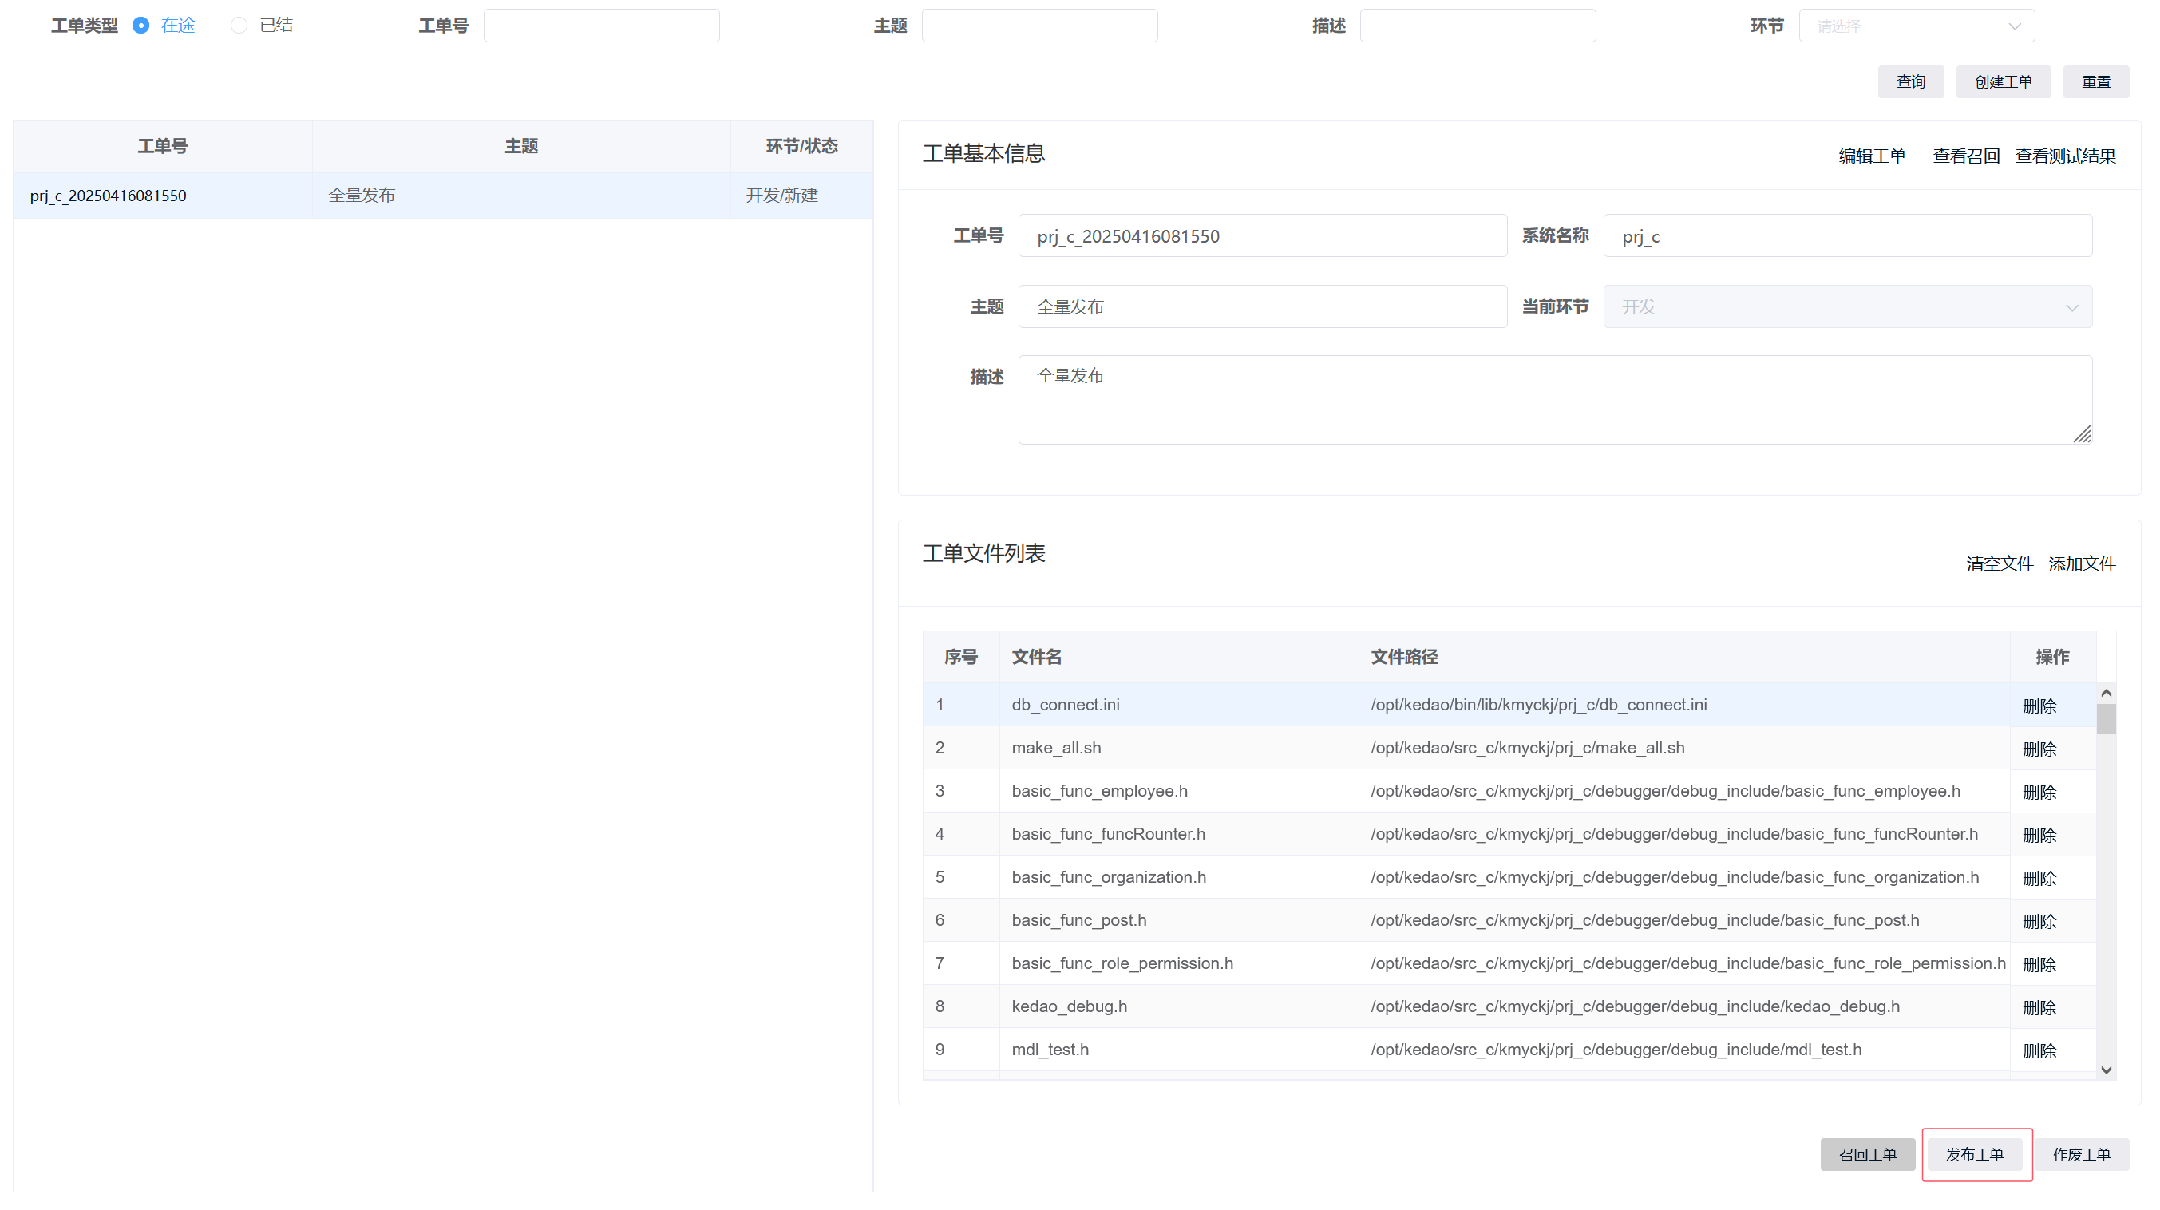
Task: Select the 已结 radio button
Action: 239,26
